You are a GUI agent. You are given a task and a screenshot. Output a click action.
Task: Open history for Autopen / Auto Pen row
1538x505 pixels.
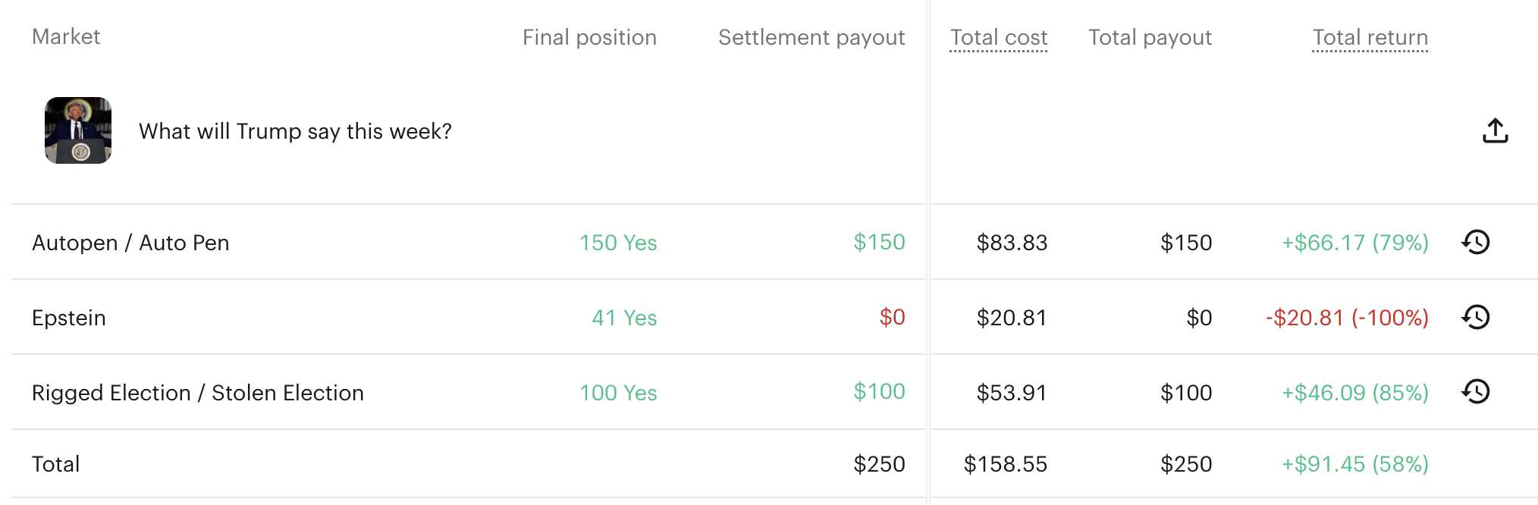click(x=1475, y=242)
